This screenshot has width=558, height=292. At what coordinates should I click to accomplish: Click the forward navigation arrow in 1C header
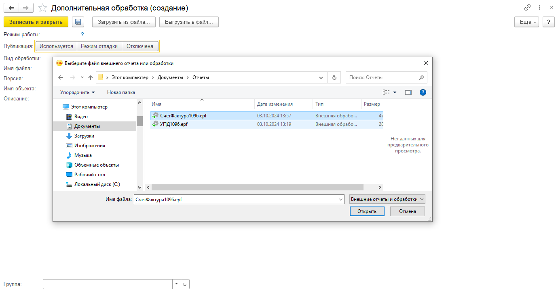(x=26, y=8)
